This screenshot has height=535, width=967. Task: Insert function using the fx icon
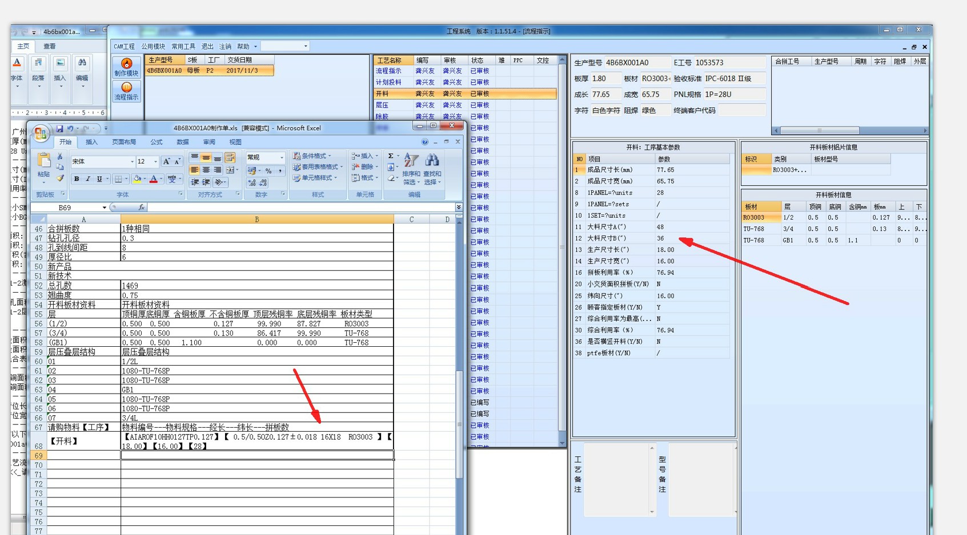pos(141,208)
